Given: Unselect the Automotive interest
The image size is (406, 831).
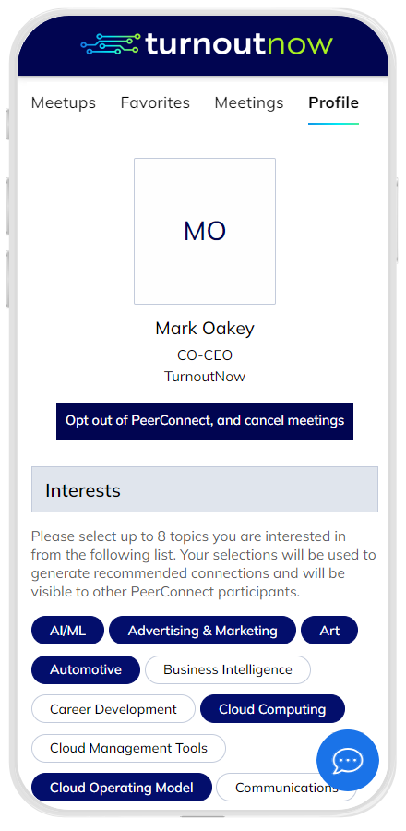Looking at the screenshot, I should [86, 670].
